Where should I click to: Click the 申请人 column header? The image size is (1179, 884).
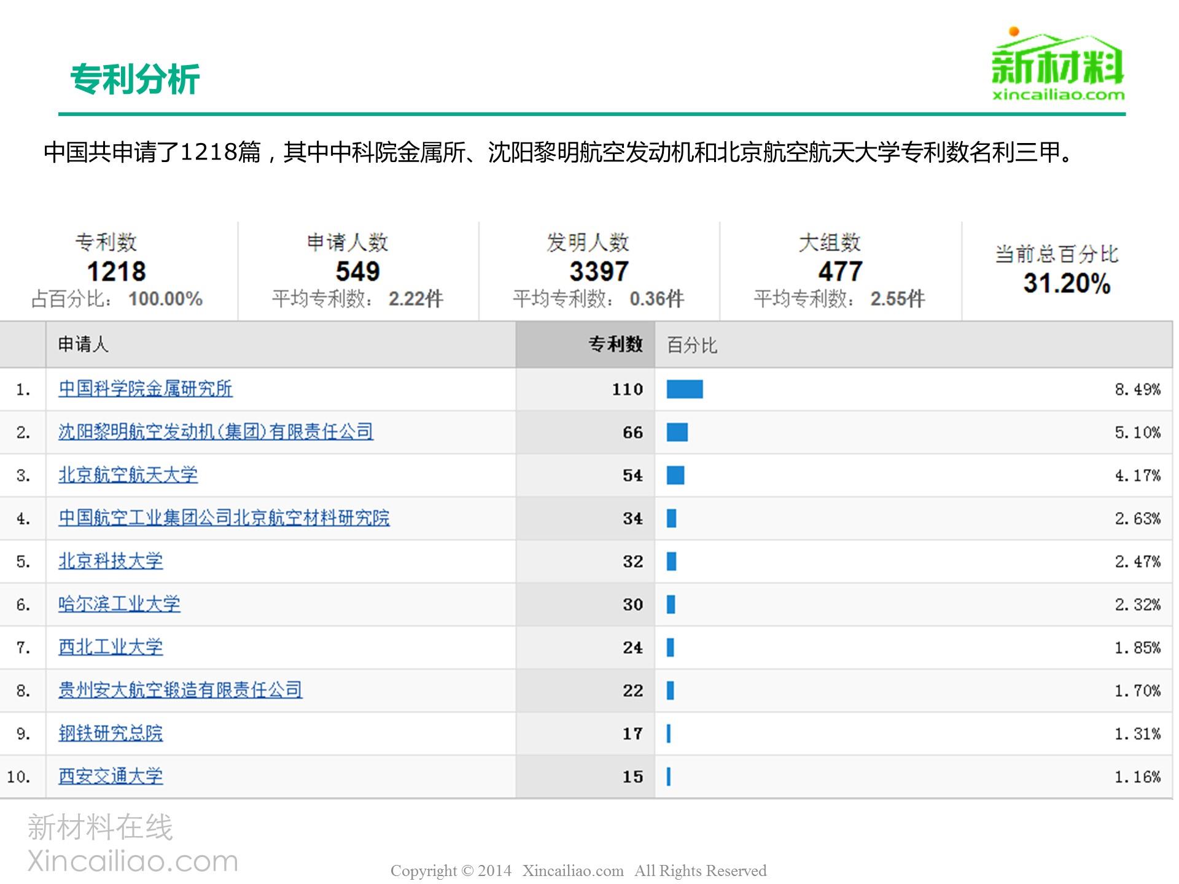[x=83, y=344]
